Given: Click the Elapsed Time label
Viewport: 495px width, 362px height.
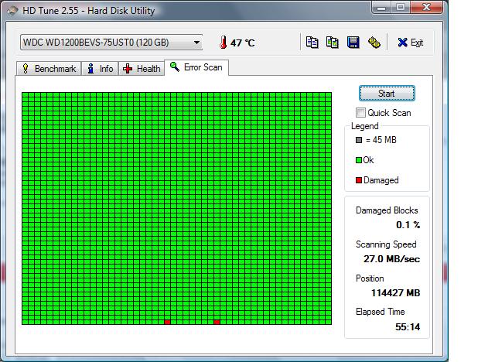Looking at the screenshot, I should click(380, 312).
